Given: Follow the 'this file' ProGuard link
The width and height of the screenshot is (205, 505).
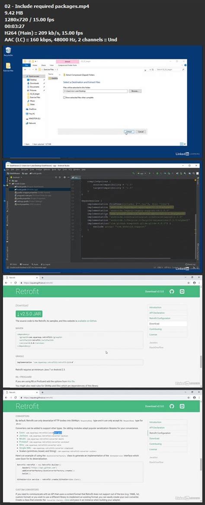Looking at the screenshot, I should [x=71, y=381].
